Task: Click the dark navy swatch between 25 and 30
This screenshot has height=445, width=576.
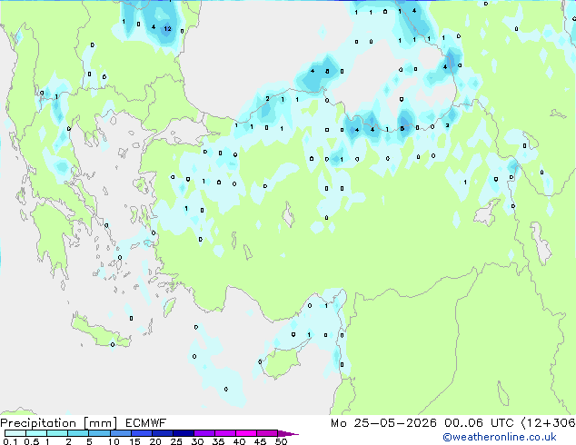Action: [x=184, y=433]
